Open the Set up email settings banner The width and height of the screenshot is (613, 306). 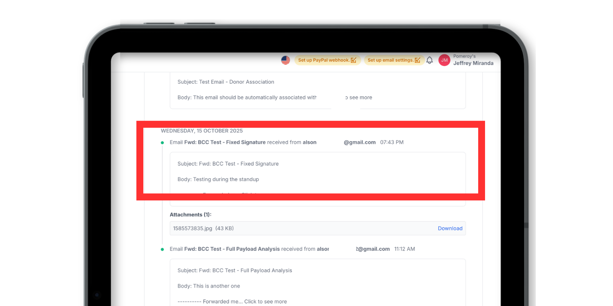coord(390,60)
